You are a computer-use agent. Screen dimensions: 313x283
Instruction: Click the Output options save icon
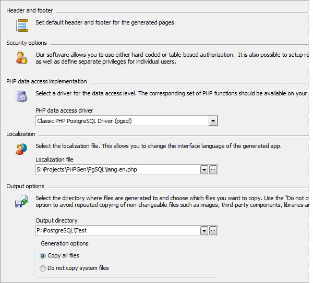[x=21, y=201]
